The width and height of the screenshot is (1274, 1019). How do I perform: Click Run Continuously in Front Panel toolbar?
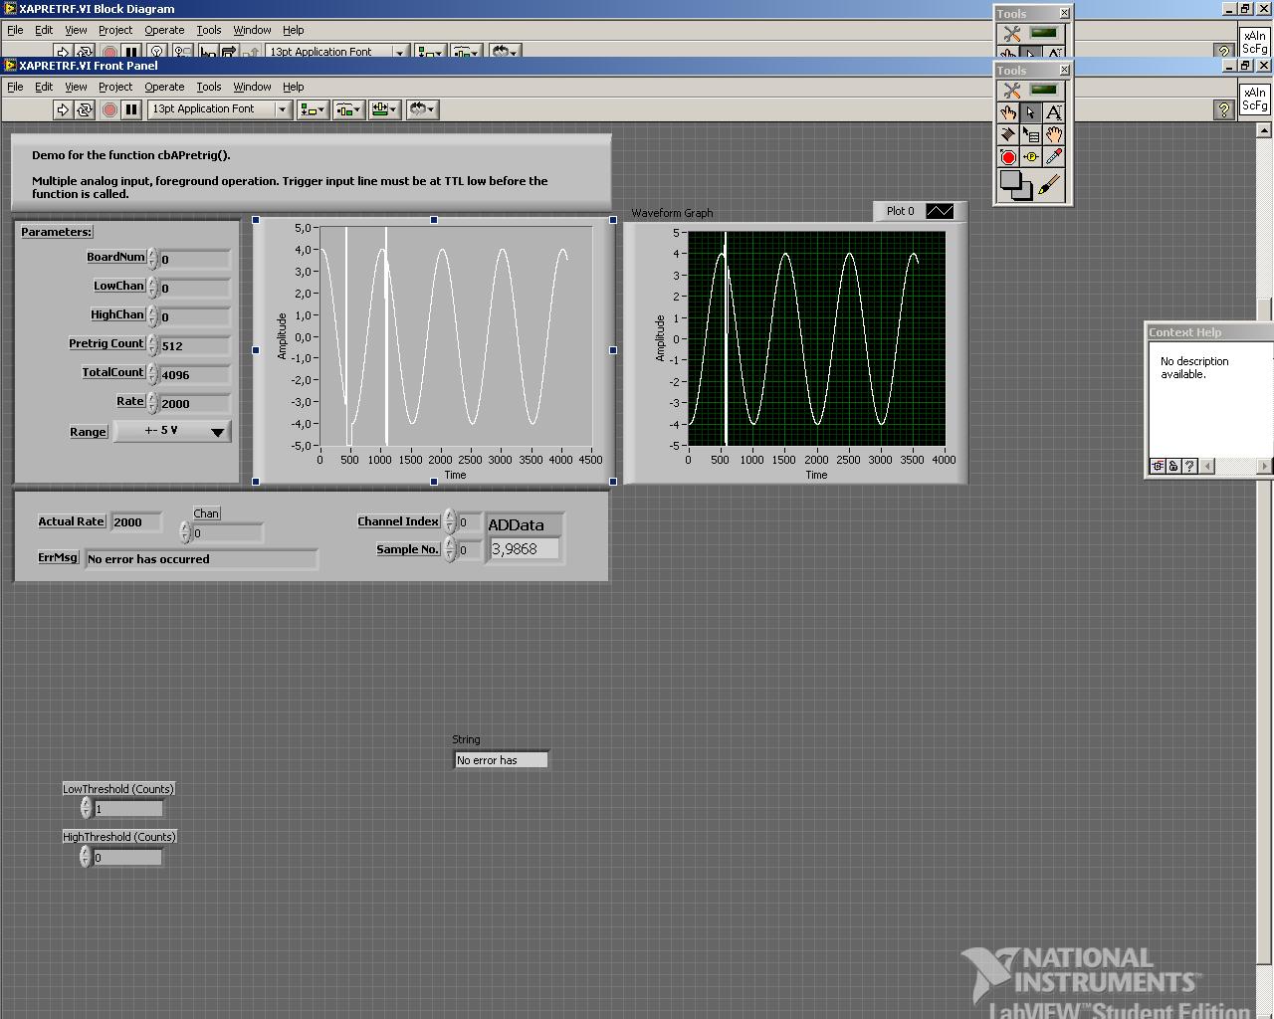85,109
